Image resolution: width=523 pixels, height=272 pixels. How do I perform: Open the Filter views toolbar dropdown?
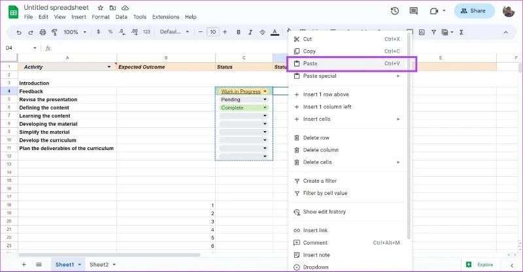click(447, 33)
